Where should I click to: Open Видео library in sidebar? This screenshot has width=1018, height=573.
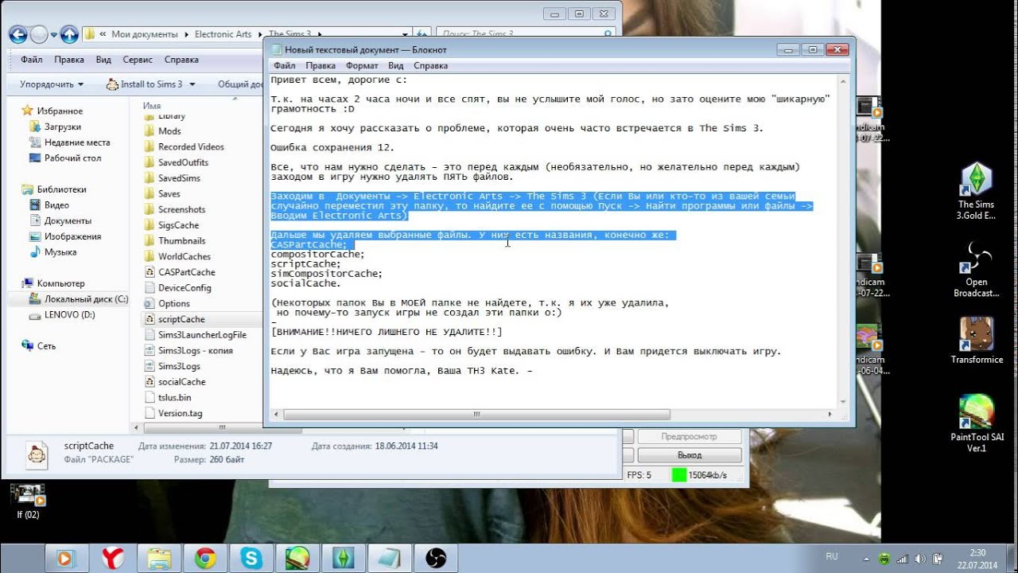point(56,205)
